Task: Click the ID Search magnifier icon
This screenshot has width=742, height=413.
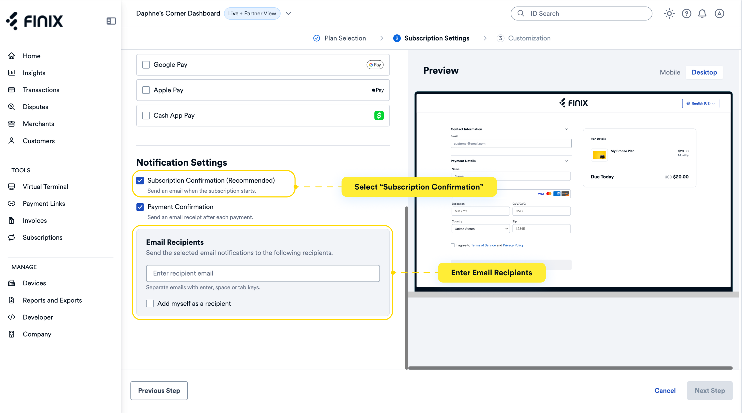Action: [521, 14]
